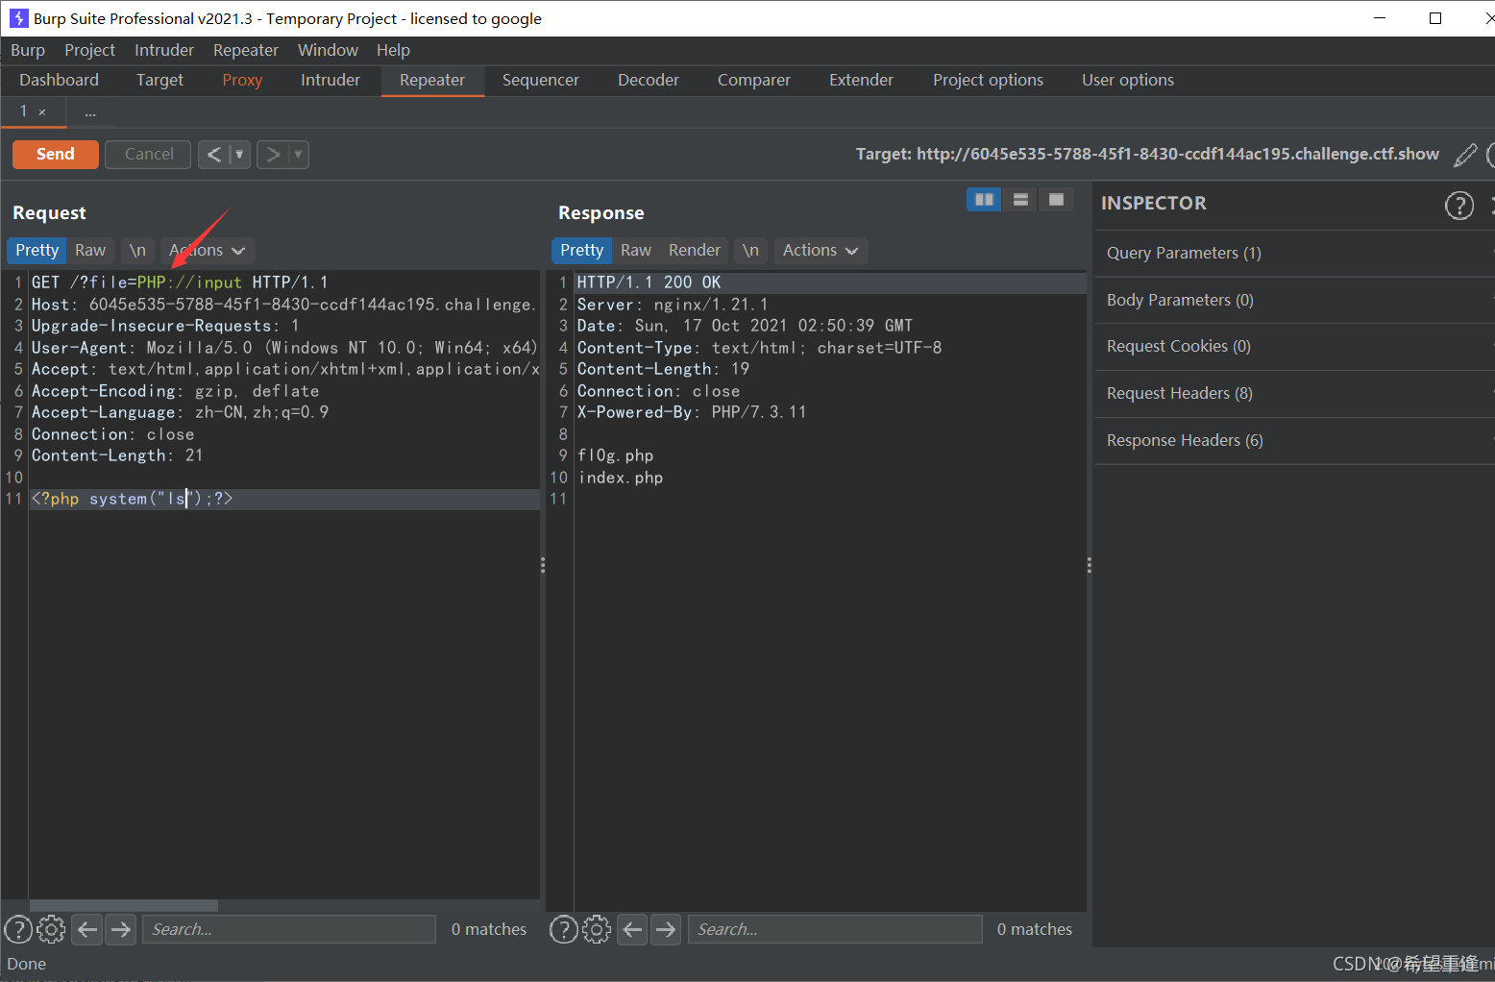Click the GET /?file=PHP://input request line
This screenshot has width=1495, height=982.
180,282
